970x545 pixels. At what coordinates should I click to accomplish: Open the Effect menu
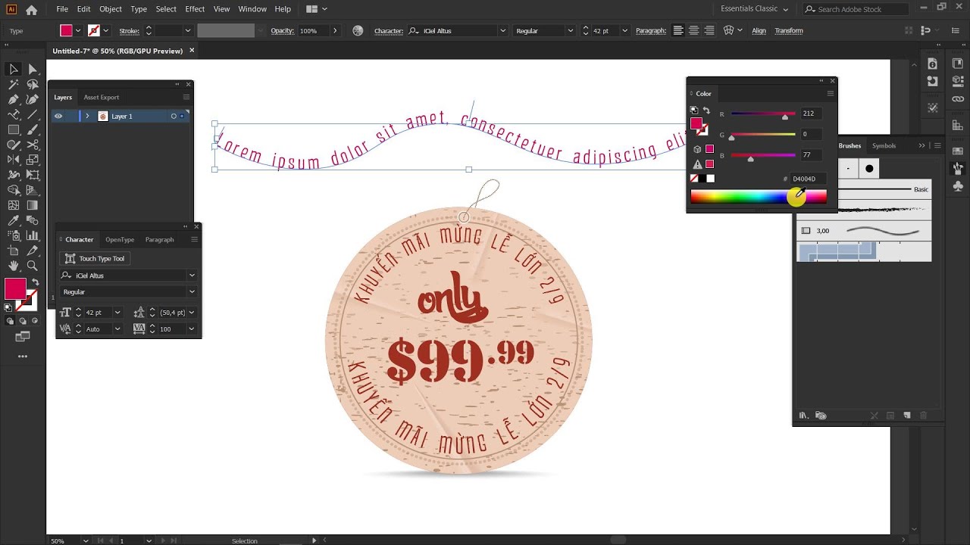coord(195,9)
